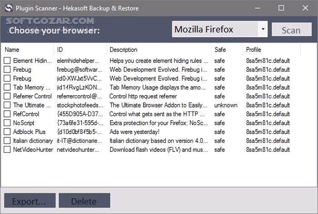Minimize the Plugin Scanner window

(x=258, y=8)
